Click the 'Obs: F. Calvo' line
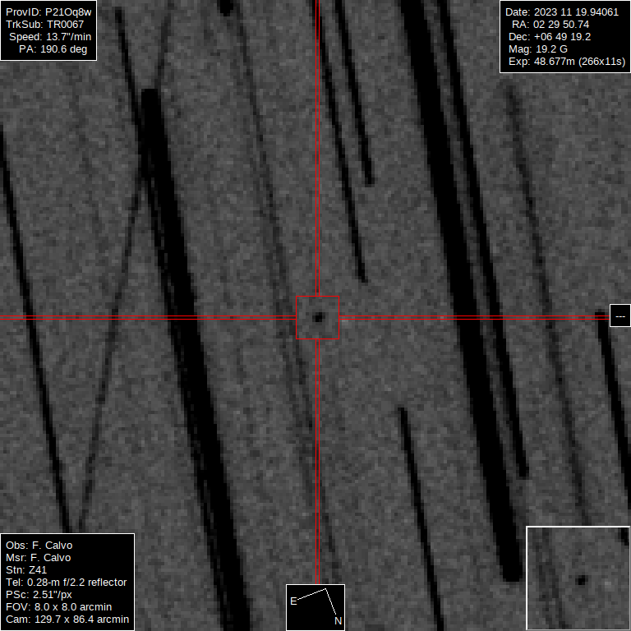Screen dimensions: 631x631 tap(39, 546)
